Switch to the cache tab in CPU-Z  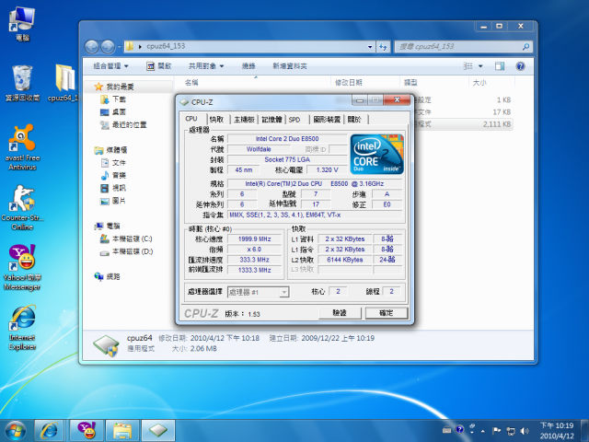click(217, 120)
